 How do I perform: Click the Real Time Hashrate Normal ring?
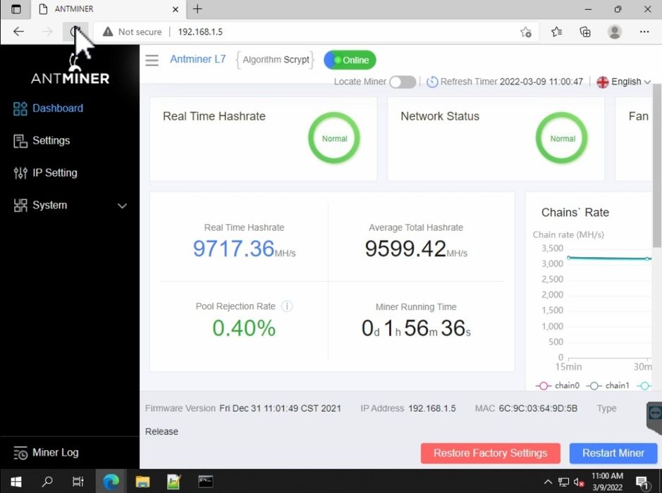[334, 138]
